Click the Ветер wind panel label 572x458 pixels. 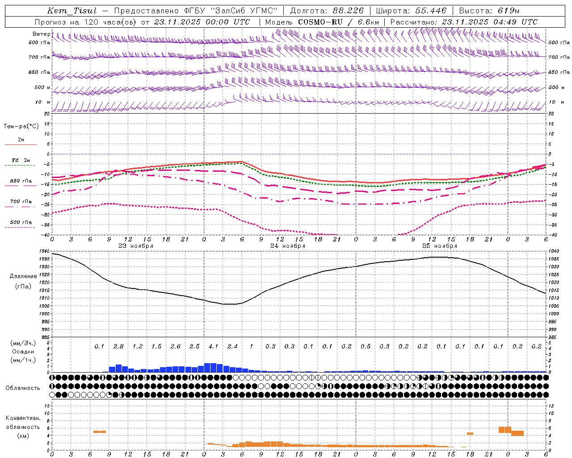tap(41, 34)
